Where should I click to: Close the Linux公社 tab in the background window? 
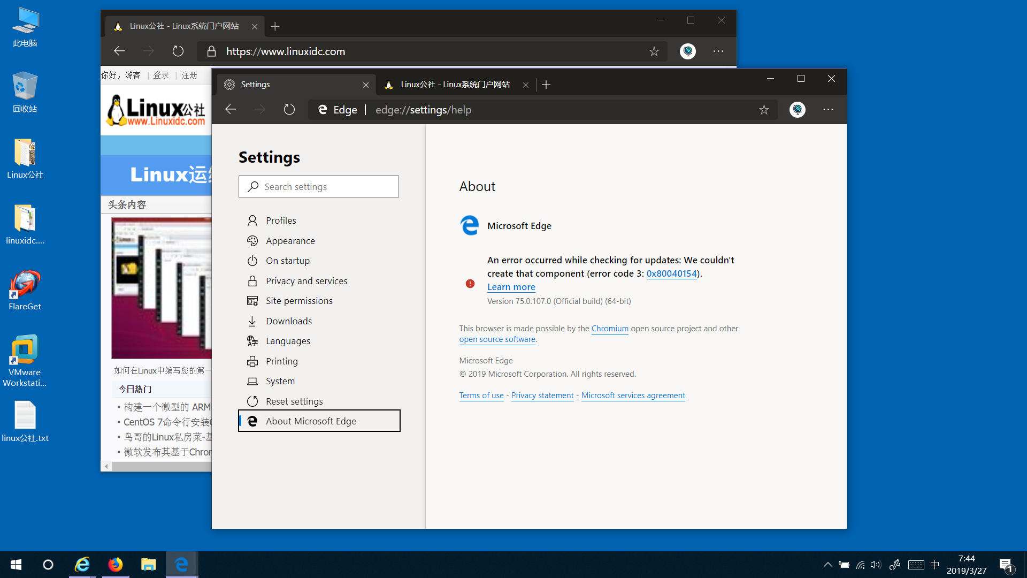(x=255, y=26)
